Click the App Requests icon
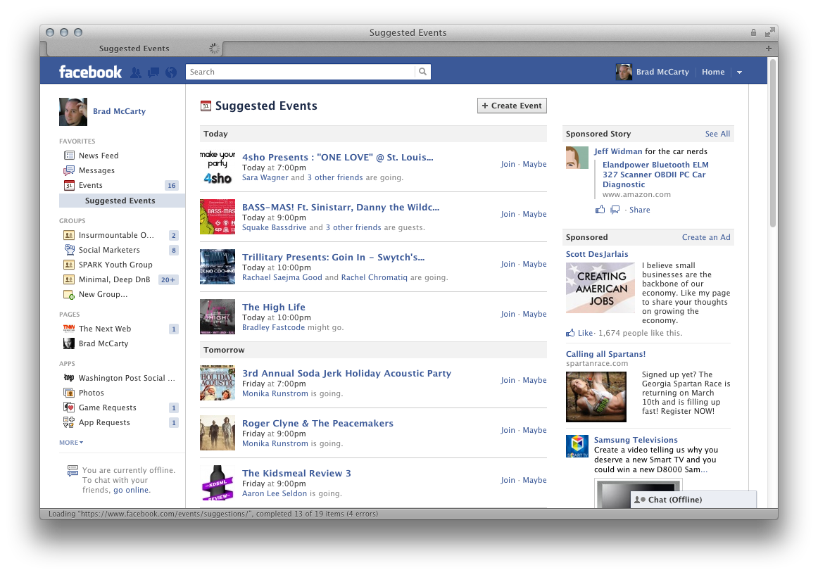Screen dimensions: 818x575 69,422
